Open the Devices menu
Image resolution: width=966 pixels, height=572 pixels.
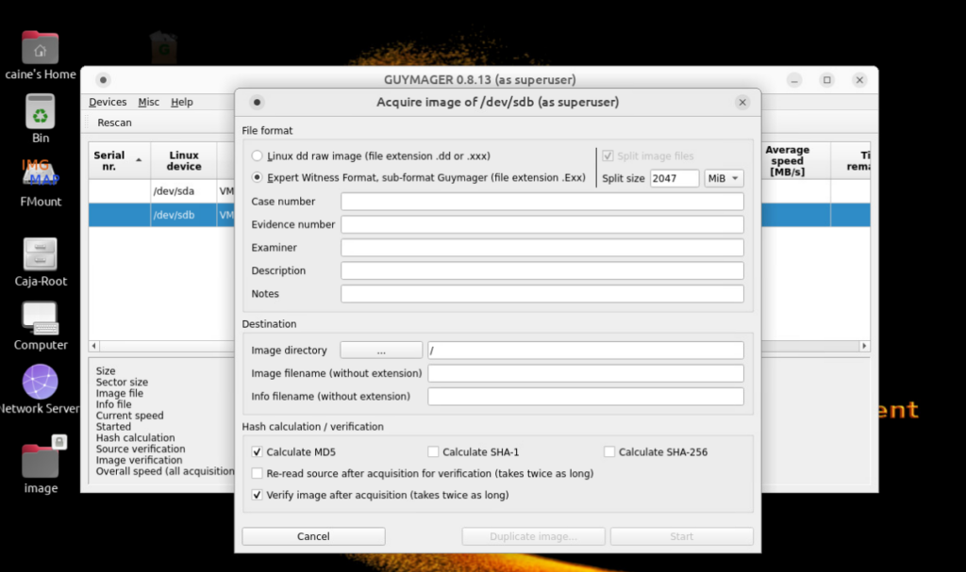[108, 102]
